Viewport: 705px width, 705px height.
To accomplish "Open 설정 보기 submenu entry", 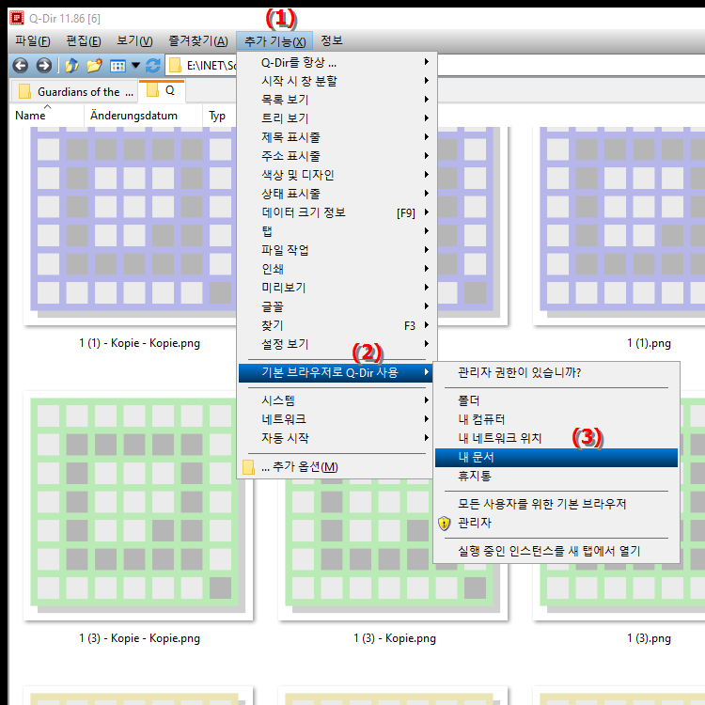I will pos(337,344).
